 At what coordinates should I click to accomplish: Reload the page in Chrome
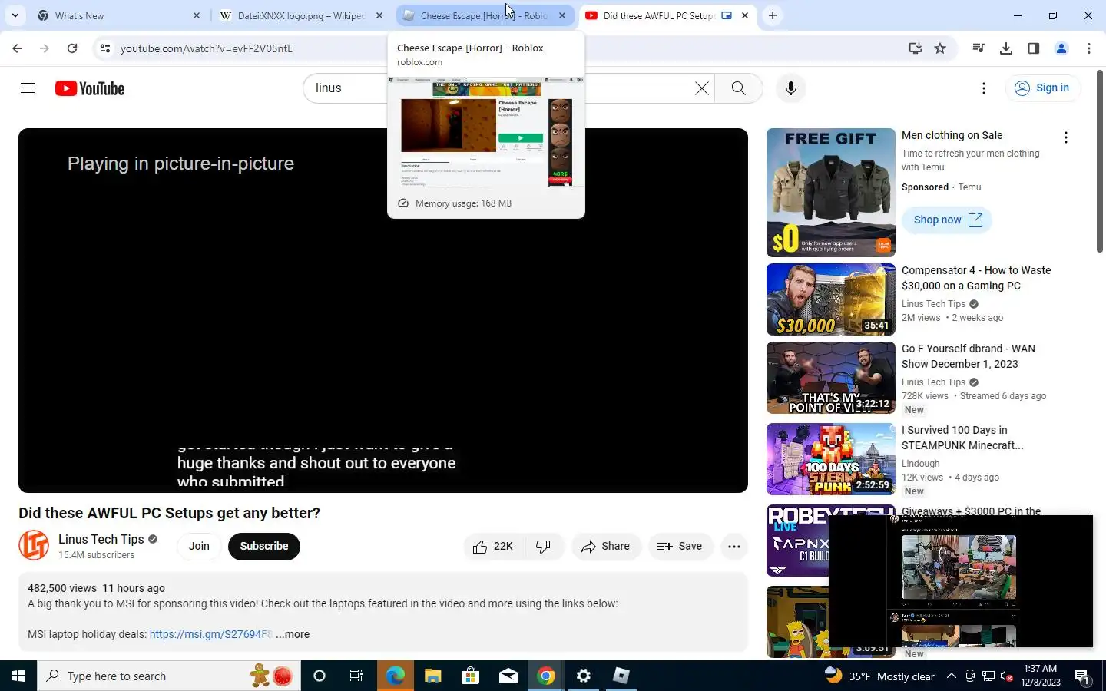[72, 48]
